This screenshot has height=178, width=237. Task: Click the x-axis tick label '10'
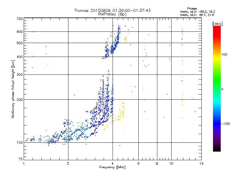click(171, 163)
